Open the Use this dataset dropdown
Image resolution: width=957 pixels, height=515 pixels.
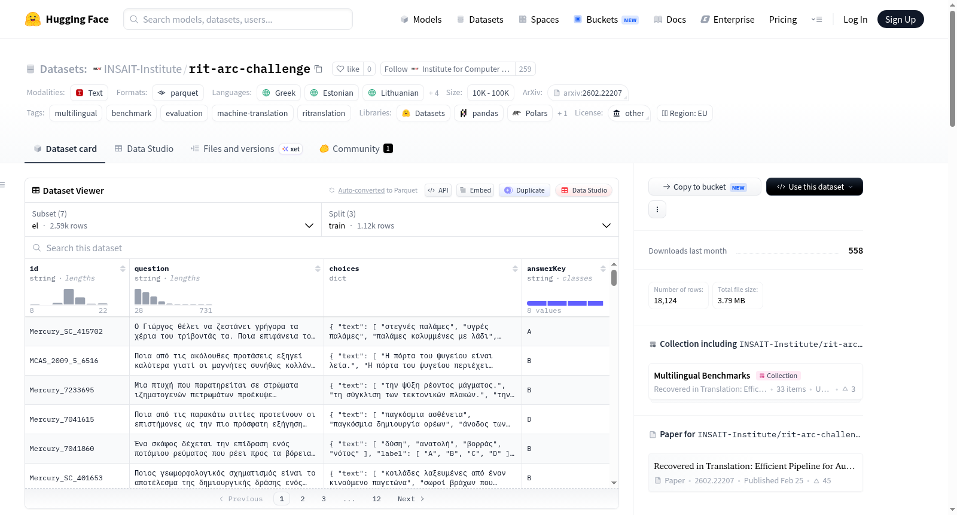click(815, 187)
